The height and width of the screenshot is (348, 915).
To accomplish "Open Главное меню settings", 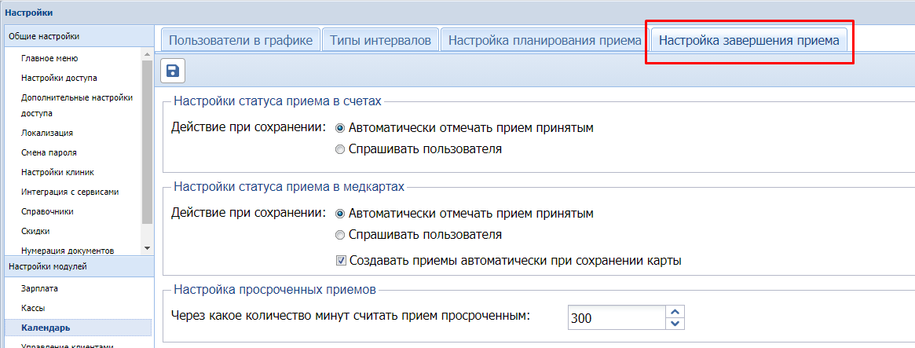I will pos(49,58).
